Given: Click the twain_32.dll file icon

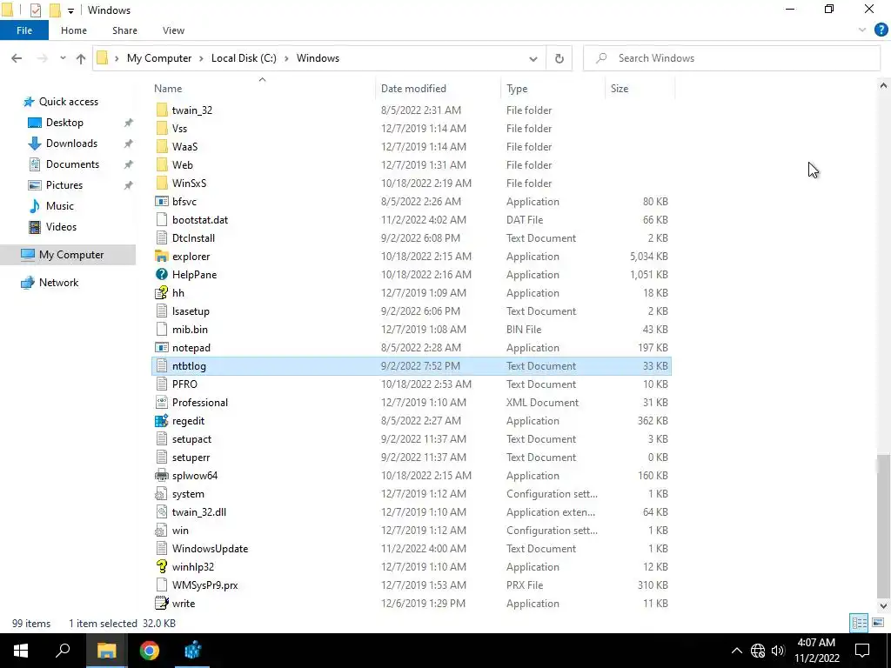Looking at the screenshot, I should (162, 512).
